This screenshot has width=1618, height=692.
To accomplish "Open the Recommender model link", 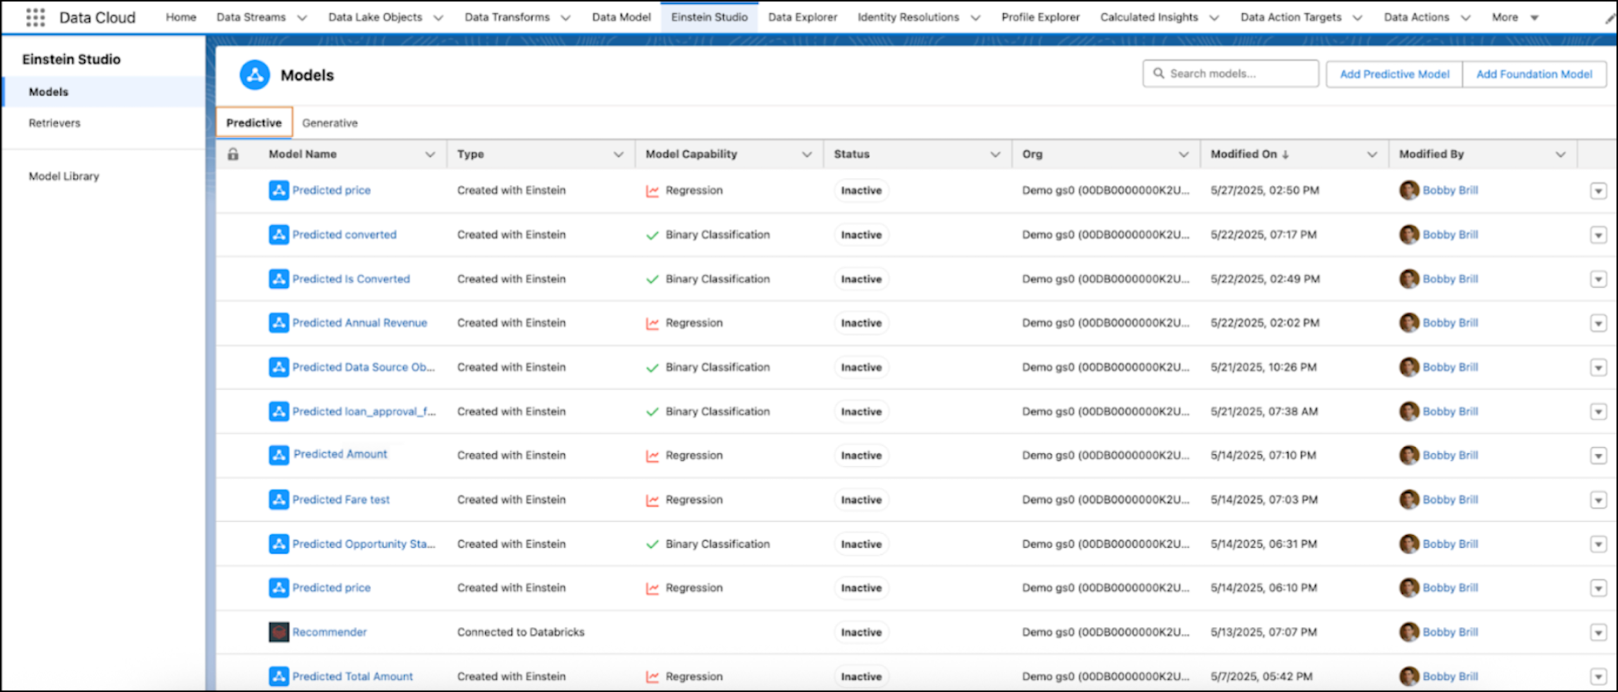I will tap(330, 632).
